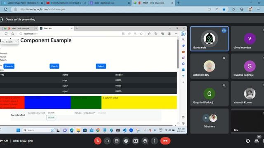The width and height of the screenshot is (264, 148).
Task: Click the camera permission icon in the address bar
Action: pos(209,9)
